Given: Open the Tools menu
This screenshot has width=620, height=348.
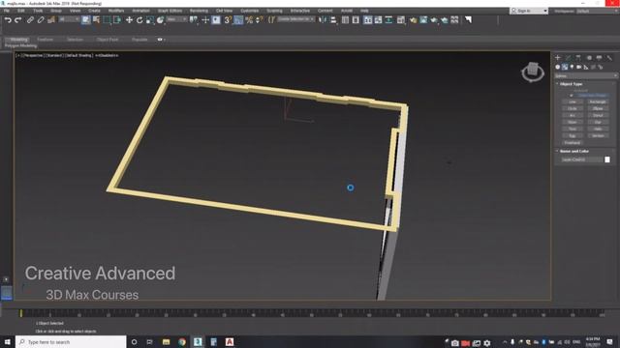Looking at the screenshot, I should point(38,11).
